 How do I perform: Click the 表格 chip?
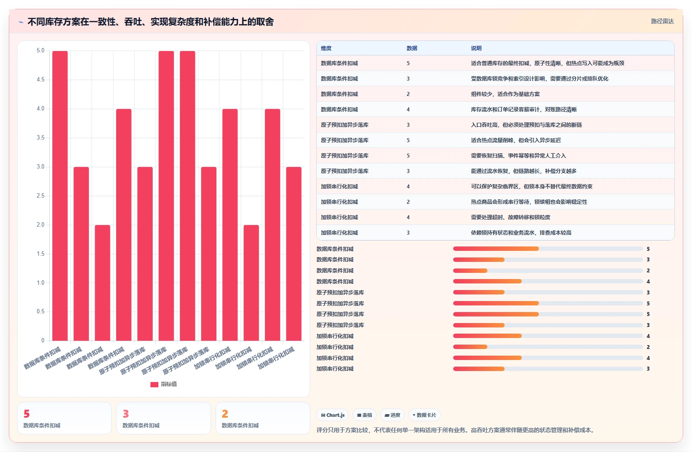(365, 415)
